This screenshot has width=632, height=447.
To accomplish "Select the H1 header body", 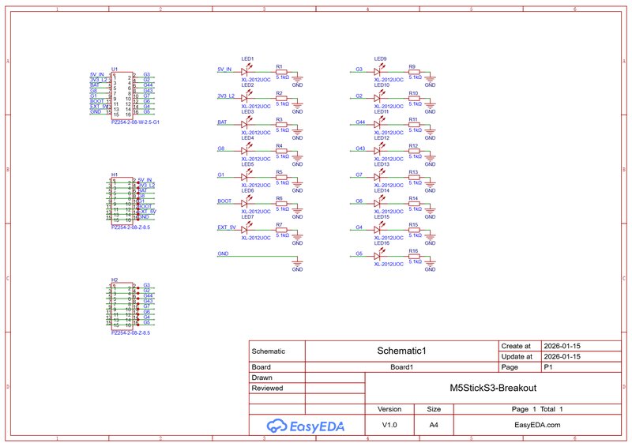I will click(122, 201).
